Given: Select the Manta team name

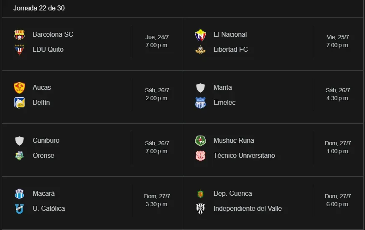Looking at the screenshot, I should tap(222, 88).
